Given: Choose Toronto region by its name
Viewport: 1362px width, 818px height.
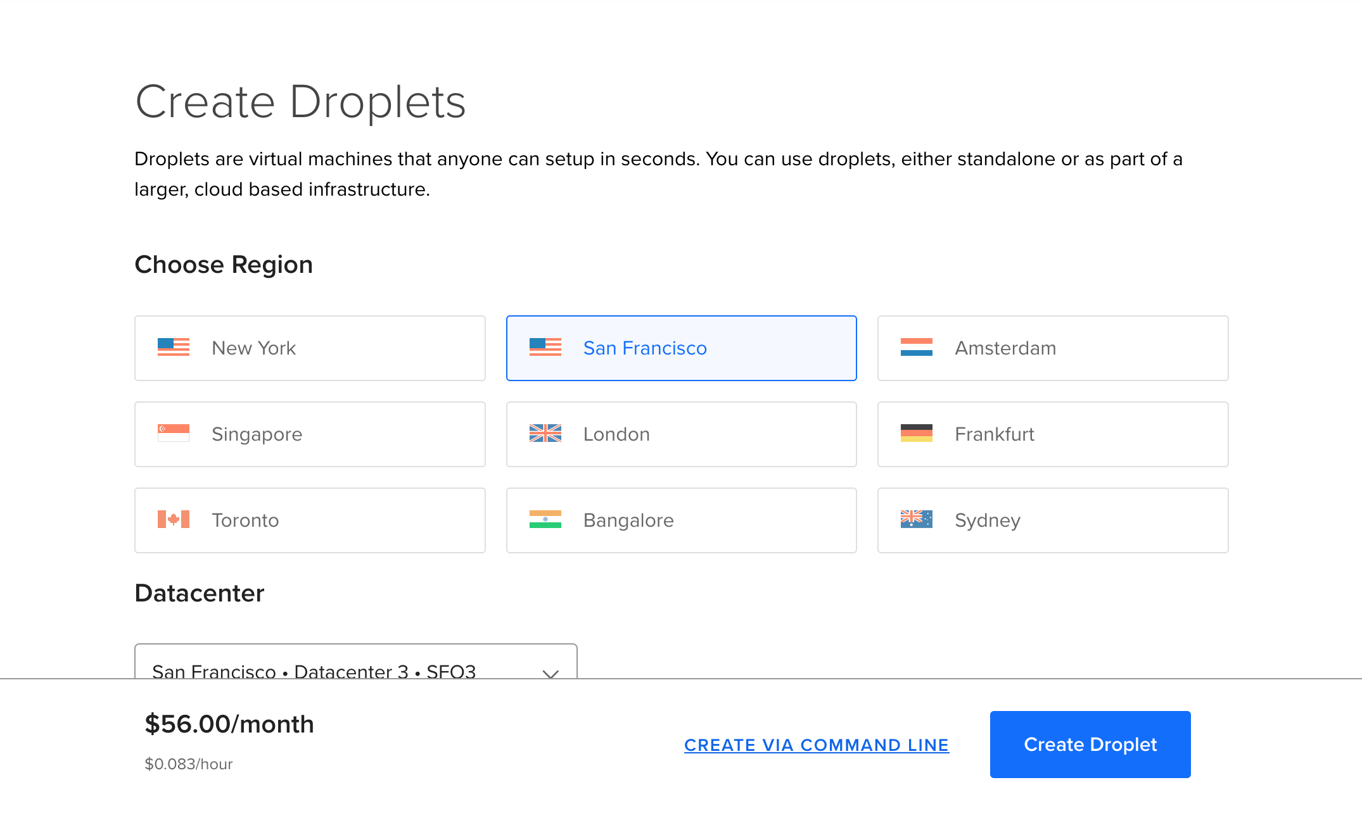Looking at the screenshot, I should [x=245, y=520].
